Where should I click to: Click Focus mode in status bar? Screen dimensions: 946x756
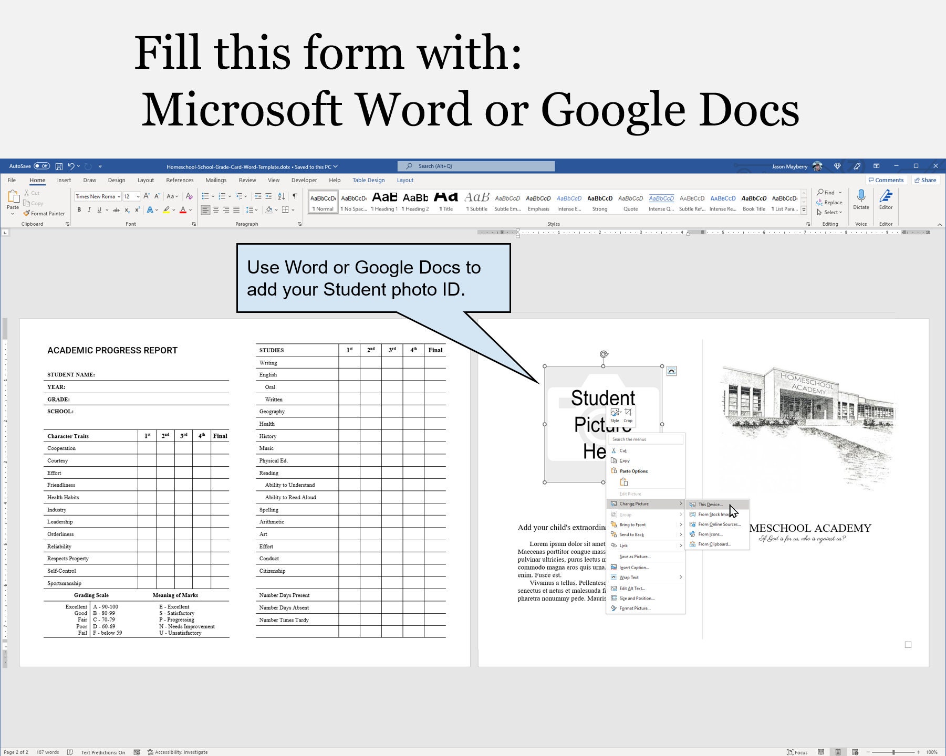pyautogui.click(x=797, y=752)
